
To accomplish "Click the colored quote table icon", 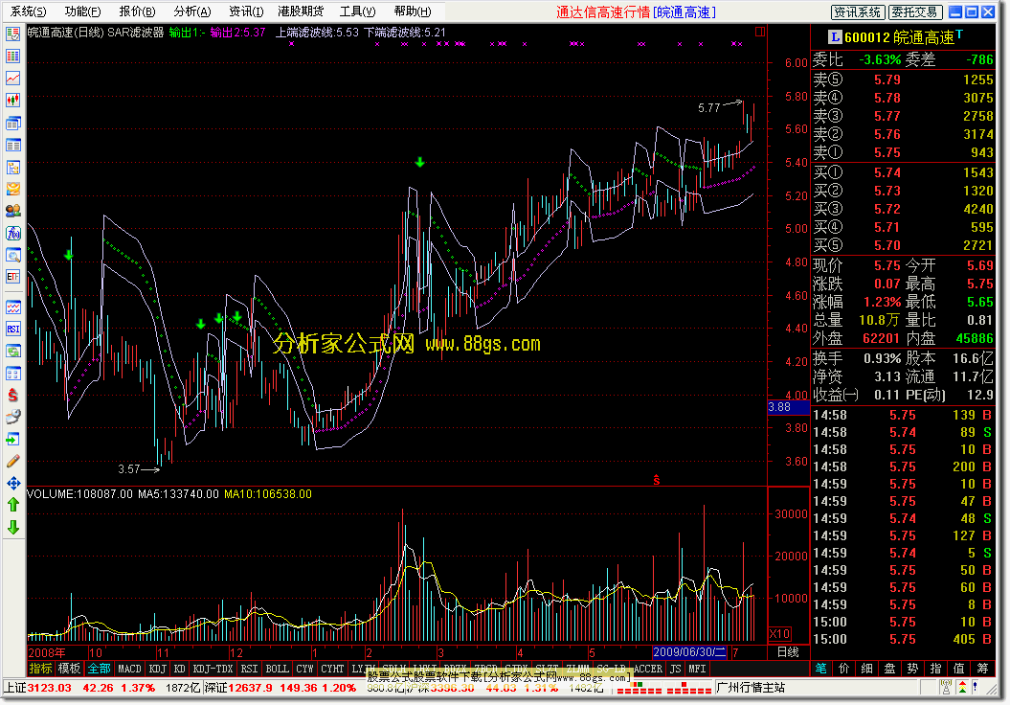I will tap(12, 57).
